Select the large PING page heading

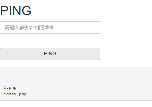click(16, 11)
